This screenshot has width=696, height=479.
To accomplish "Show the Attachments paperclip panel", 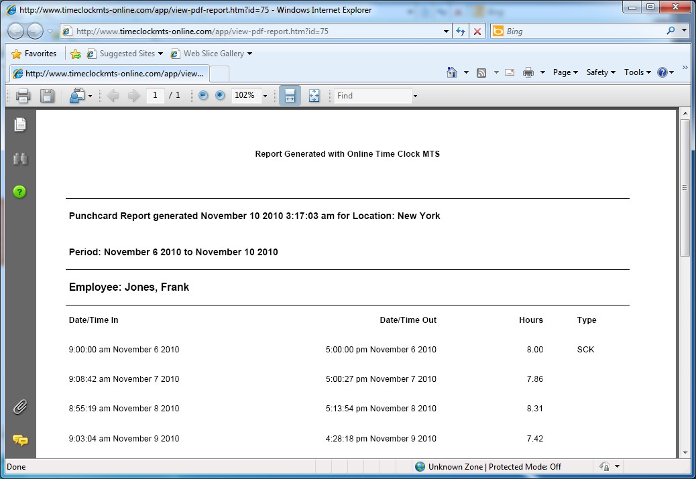I will [x=20, y=407].
